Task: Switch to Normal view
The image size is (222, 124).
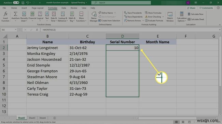Action: pos(177,122)
